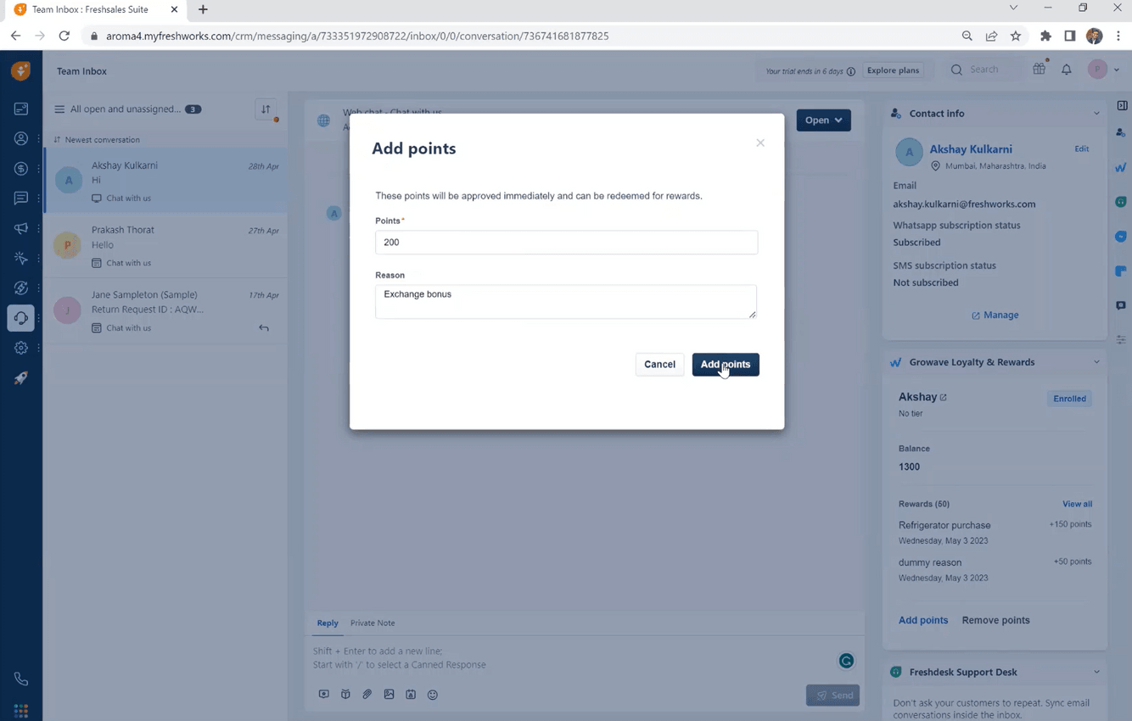Switch to the Private Note tab
Viewport: 1132px width, 721px height.
point(373,623)
